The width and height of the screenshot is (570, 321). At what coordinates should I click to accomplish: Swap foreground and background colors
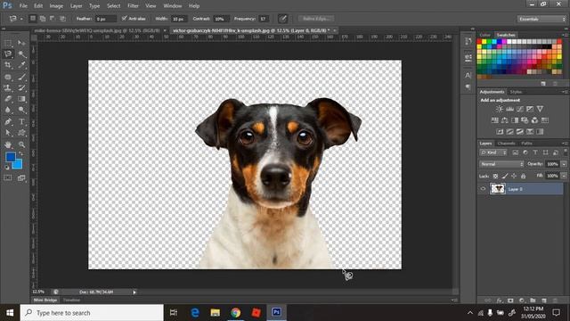tap(21, 154)
